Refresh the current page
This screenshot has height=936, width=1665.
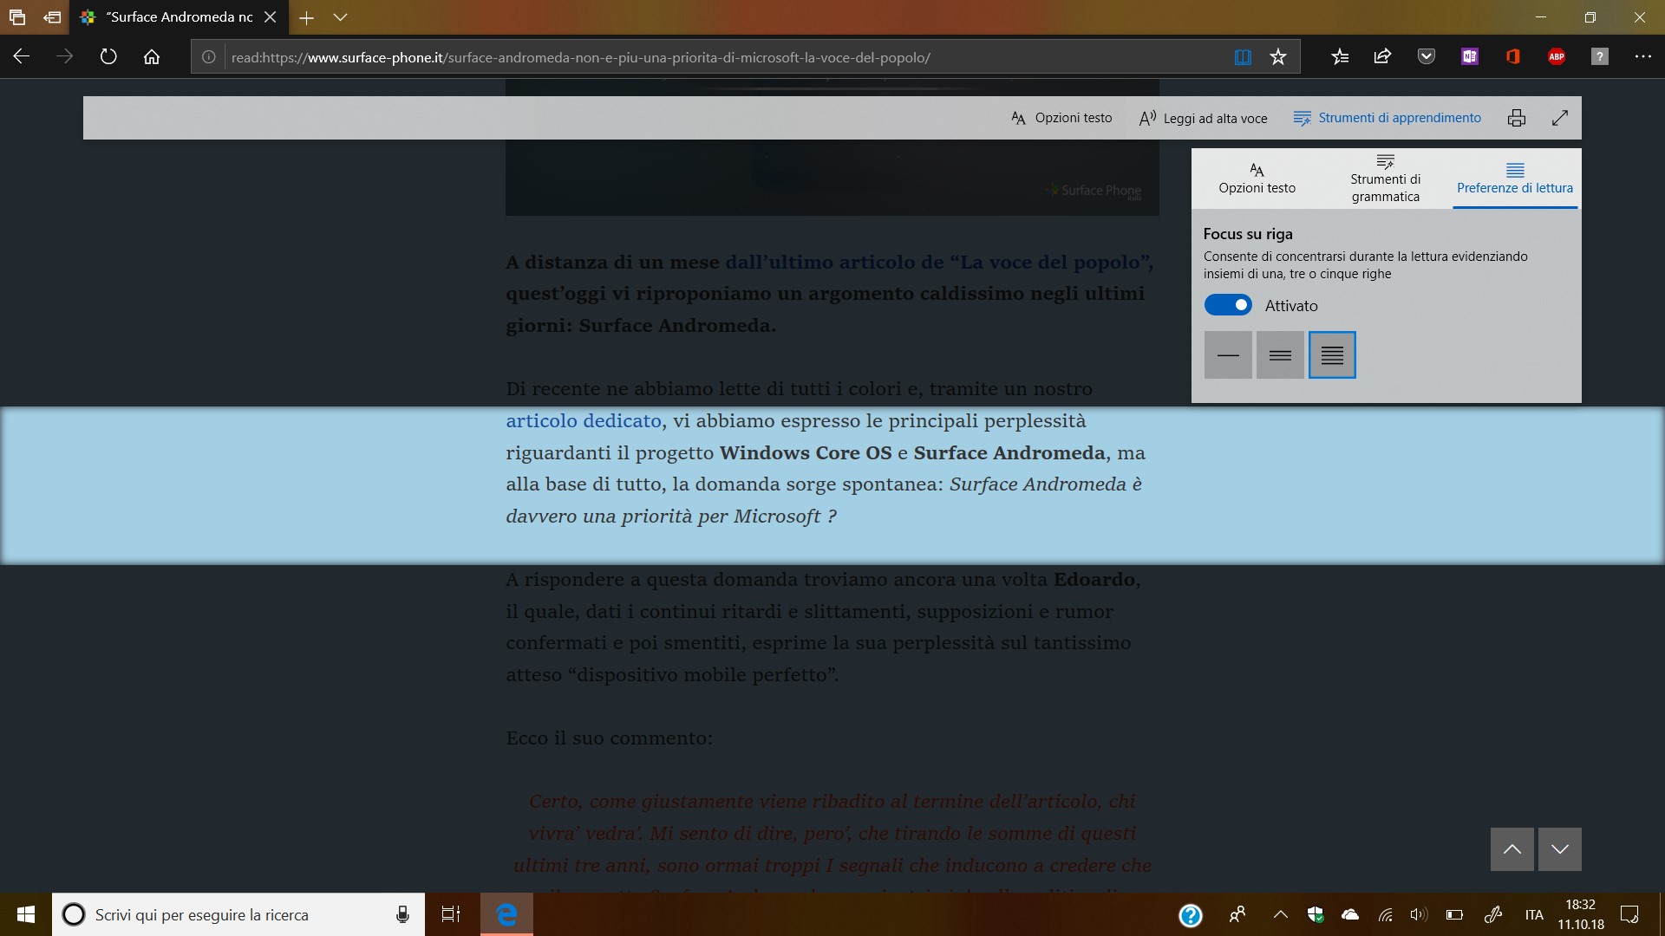tap(108, 57)
